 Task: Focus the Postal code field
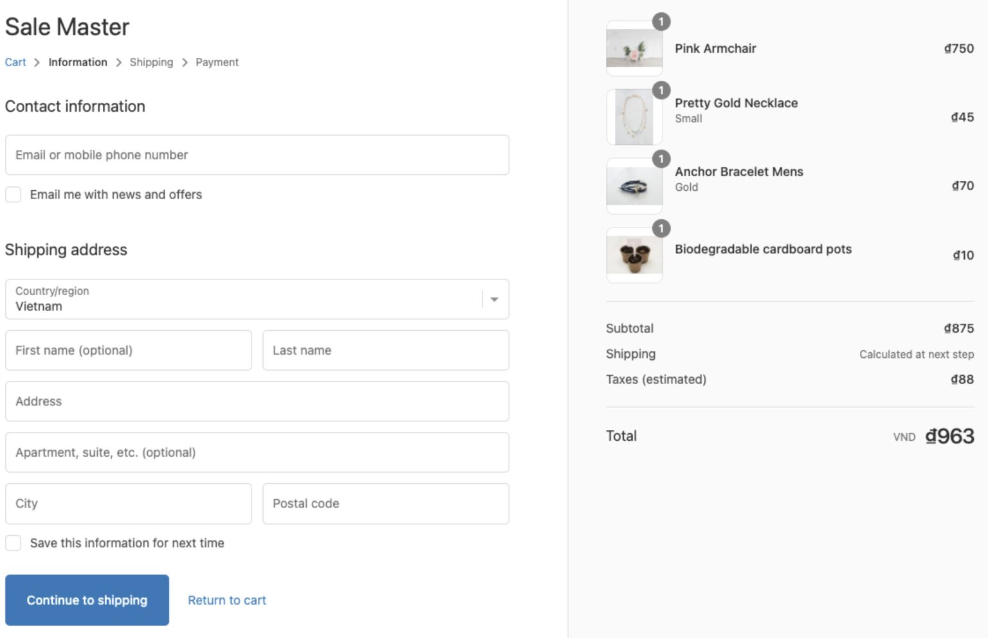point(386,504)
